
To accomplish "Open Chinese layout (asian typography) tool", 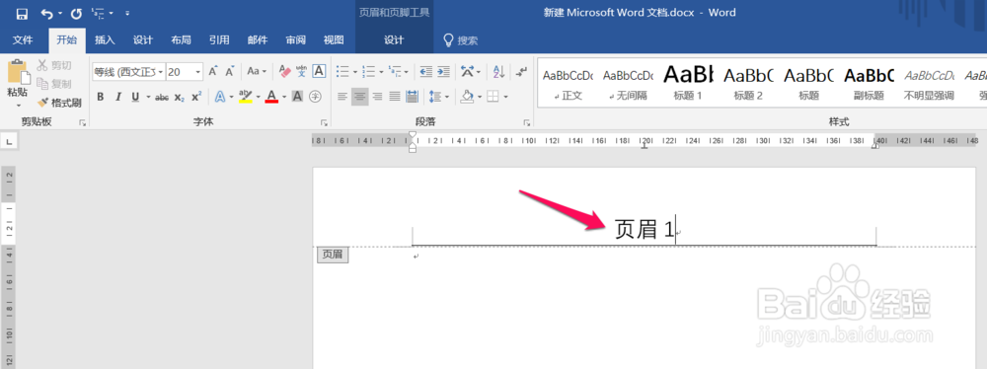I will [467, 72].
